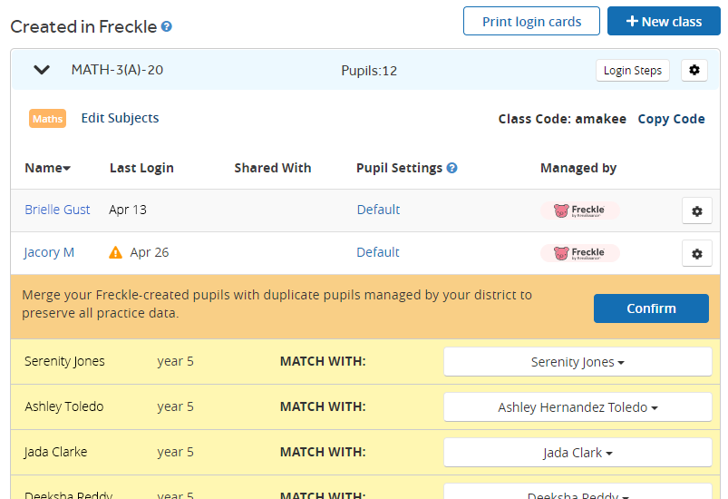Sort by Name column header

(47, 168)
